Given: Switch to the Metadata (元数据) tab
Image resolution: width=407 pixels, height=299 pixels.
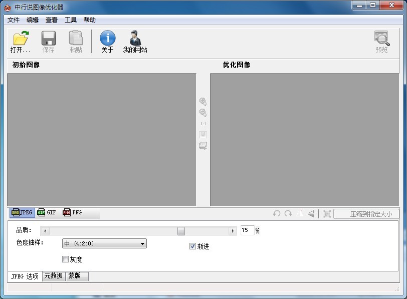Looking at the screenshot, I should coord(54,276).
